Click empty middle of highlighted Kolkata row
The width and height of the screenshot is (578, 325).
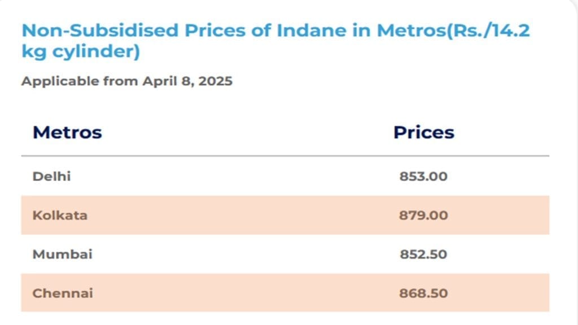tap(243, 216)
